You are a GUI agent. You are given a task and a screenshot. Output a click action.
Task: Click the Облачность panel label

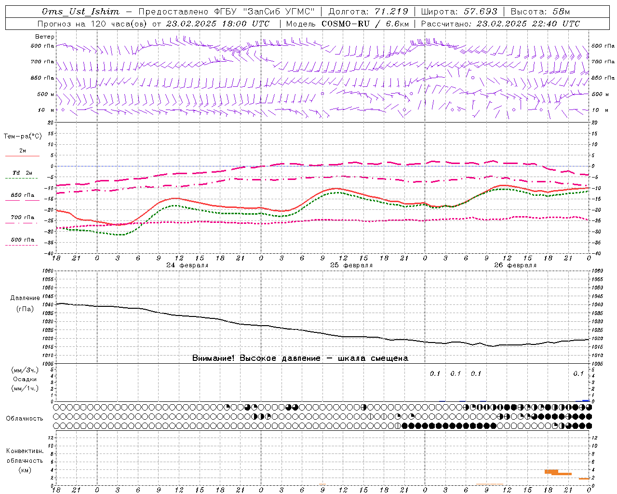click(x=25, y=419)
